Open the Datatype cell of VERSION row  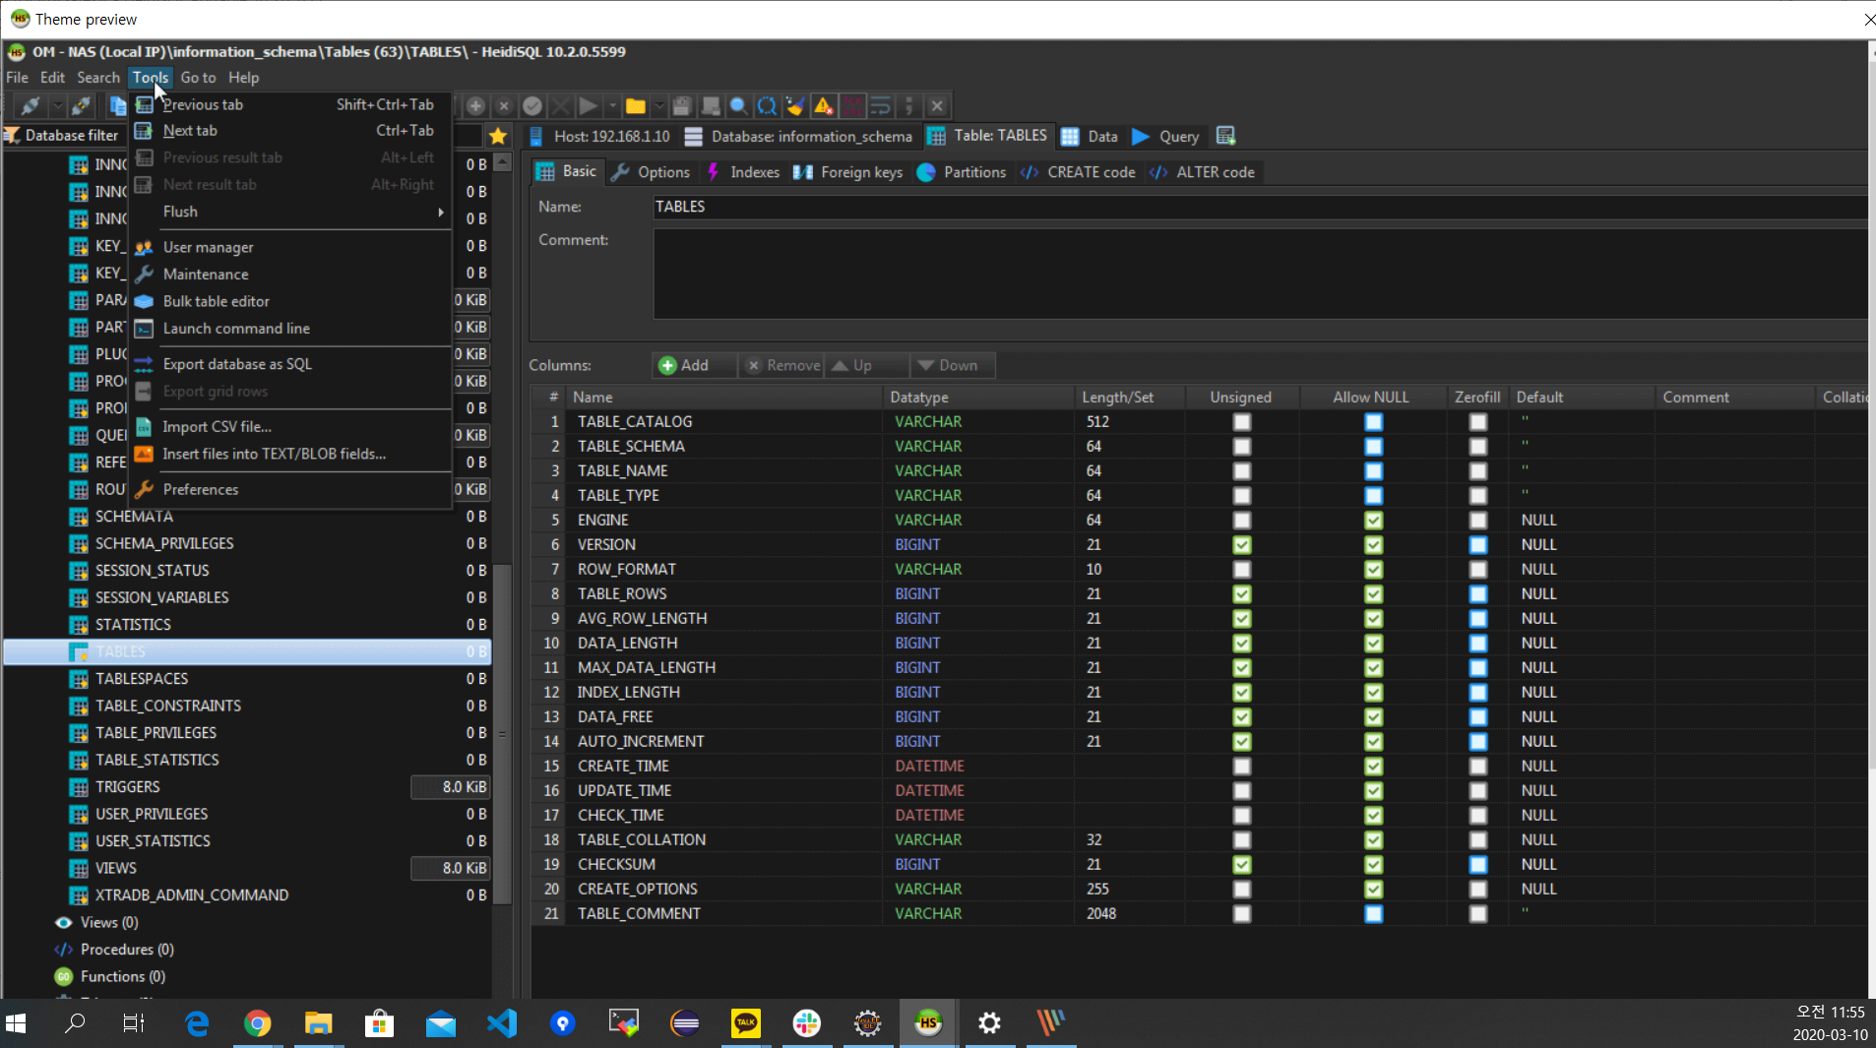(977, 545)
